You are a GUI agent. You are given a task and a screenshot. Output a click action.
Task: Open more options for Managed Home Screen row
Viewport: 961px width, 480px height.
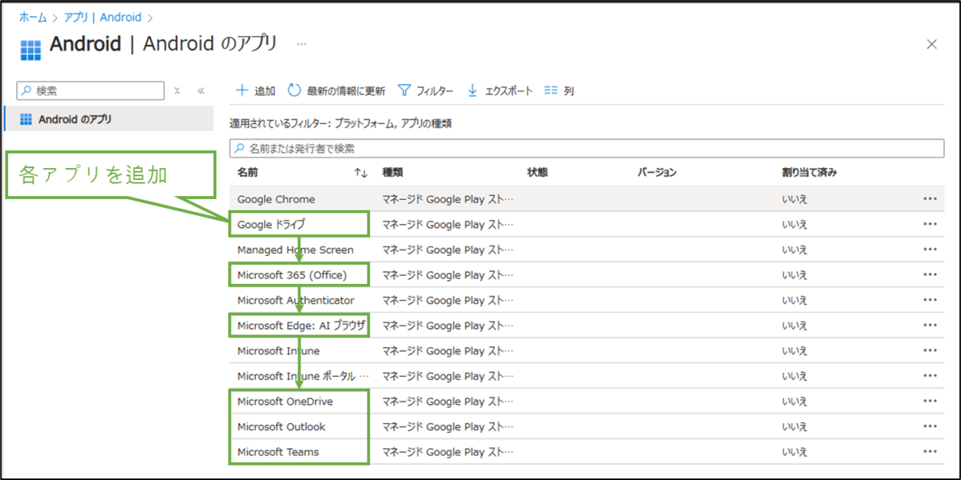coord(930,250)
